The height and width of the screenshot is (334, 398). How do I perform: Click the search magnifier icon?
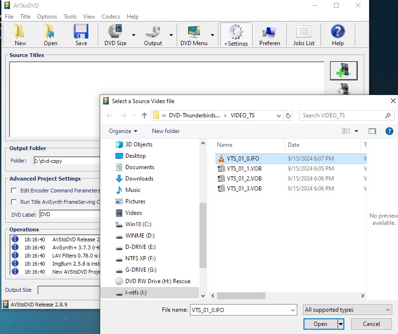388,115
